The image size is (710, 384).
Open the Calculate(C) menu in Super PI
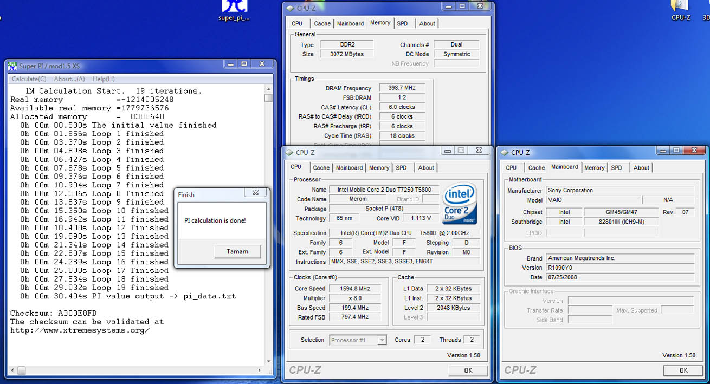[x=29, y=79]
